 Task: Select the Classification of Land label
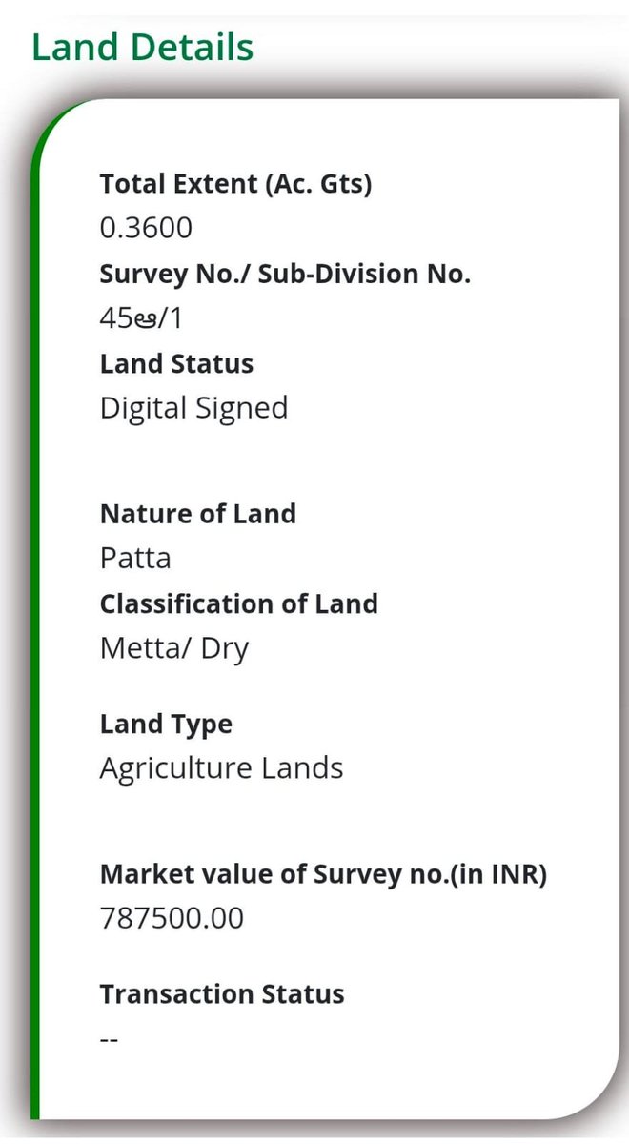(x=239, y=604)
